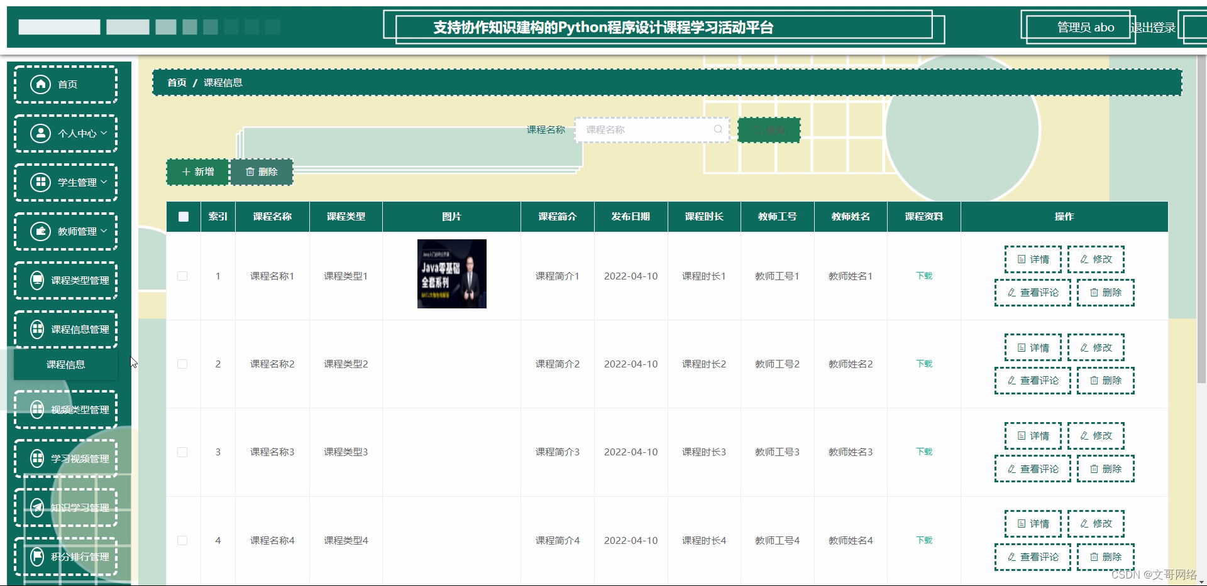The image size is (1207, 586).
Task: Click the search magnifier in 课程名称 field
Action: [x=718, y=129]
